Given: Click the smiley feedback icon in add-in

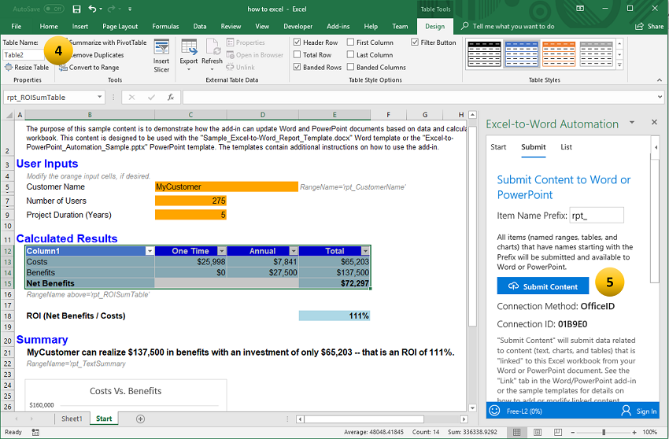Looking at the screenshot, I should pyautogui.click(x=494, y=411).
